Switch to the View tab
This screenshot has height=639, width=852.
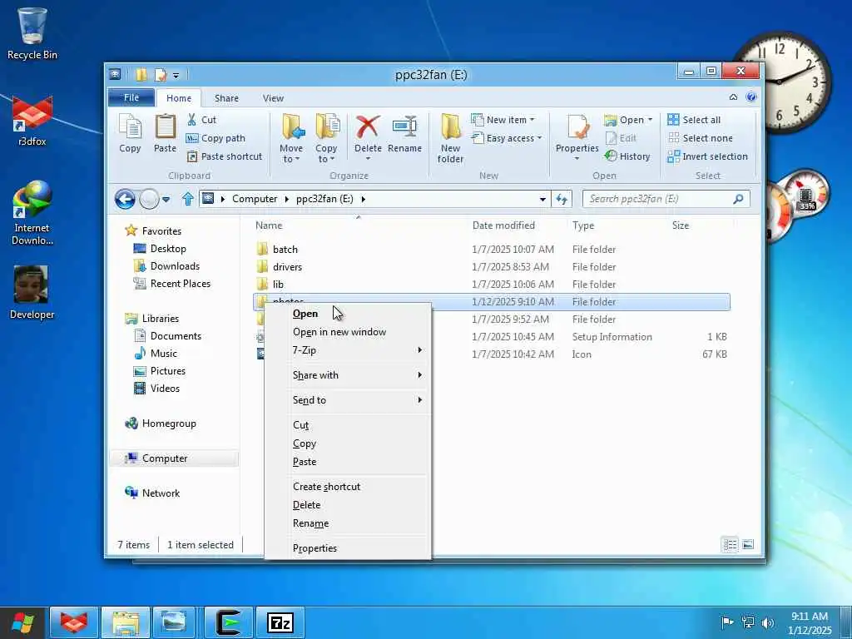pyautogui.click(x=273, y=98)
